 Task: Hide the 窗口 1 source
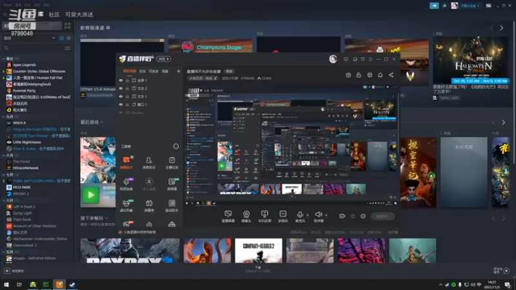click(121, 104)
